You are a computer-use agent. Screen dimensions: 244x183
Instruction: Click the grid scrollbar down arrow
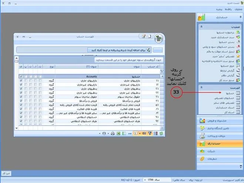pos(17,128)
